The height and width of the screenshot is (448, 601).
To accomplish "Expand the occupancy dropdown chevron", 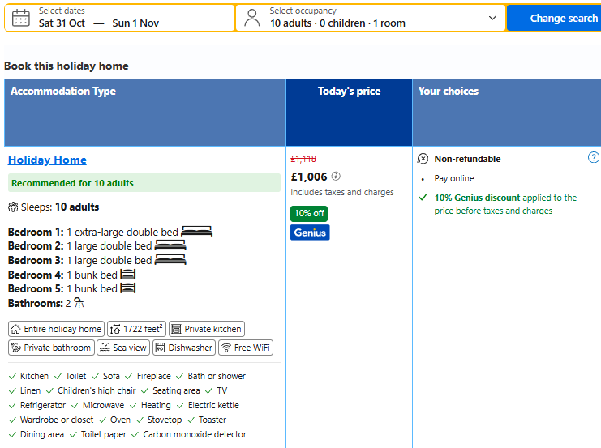I will [492, 18].
